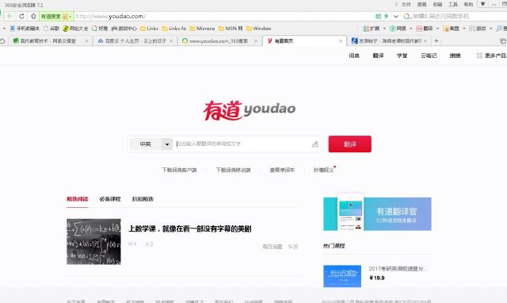
Task: Open the 工具 menu
Action: point(453,4)
